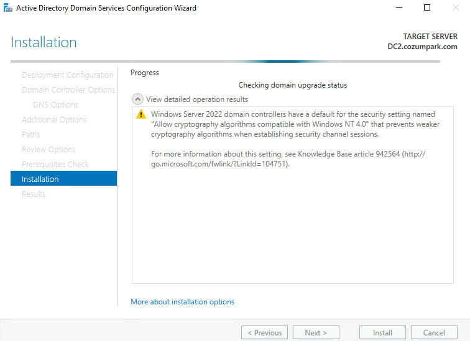This screenshot has height=341, width=470.
Task: Click the DC2.cozumpark.com server name
Action: (422, 47)
